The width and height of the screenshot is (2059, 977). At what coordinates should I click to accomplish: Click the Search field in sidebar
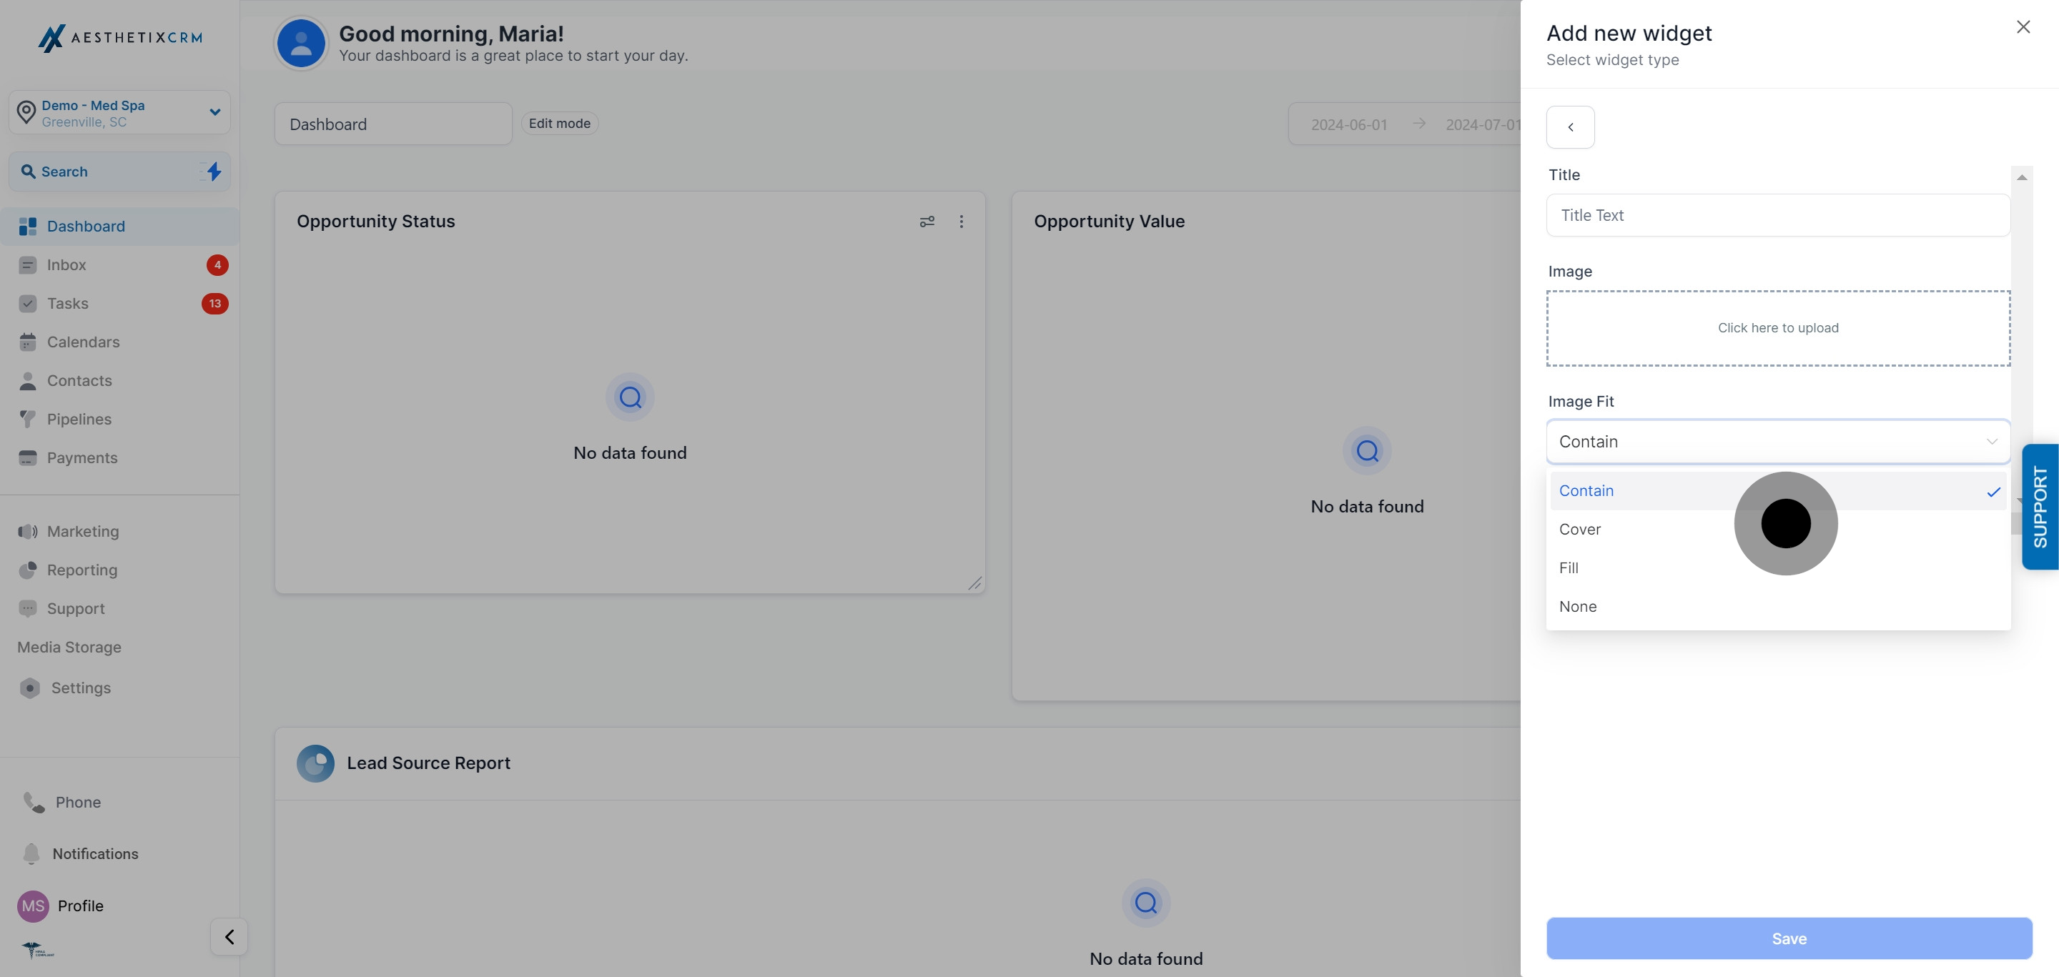coord(120,172)
